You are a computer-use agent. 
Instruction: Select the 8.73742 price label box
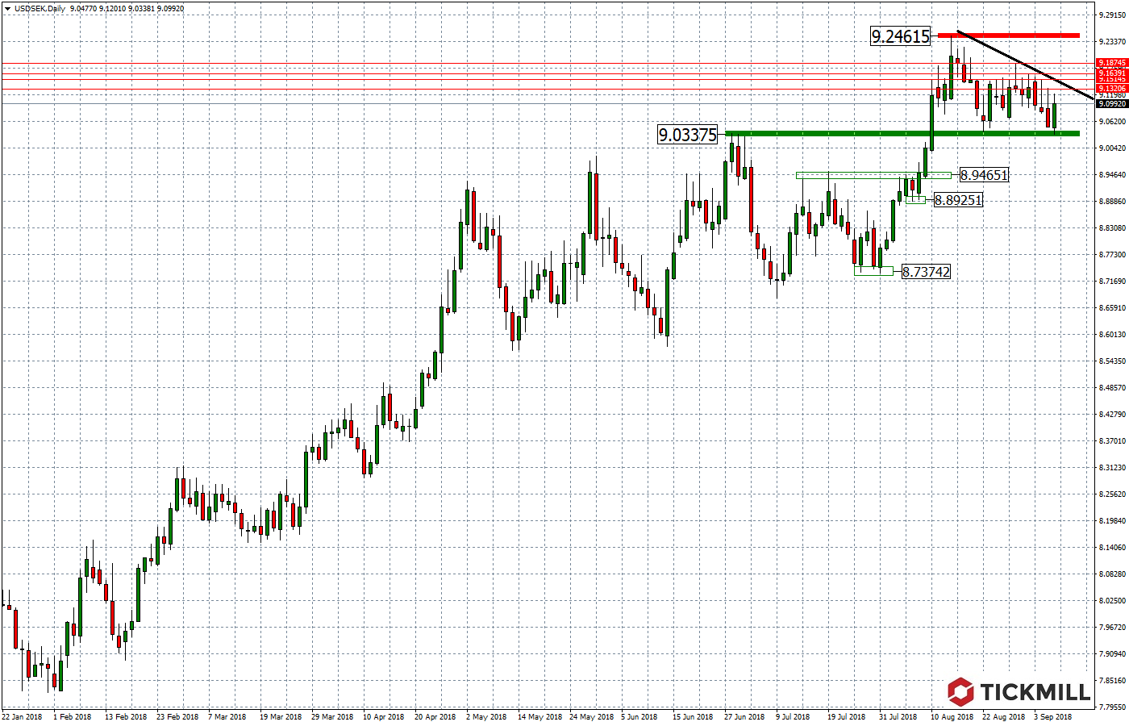pos(926,272)
